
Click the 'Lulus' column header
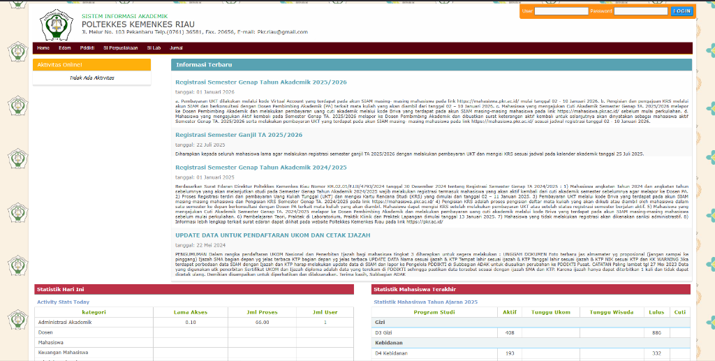pos(656,312)
